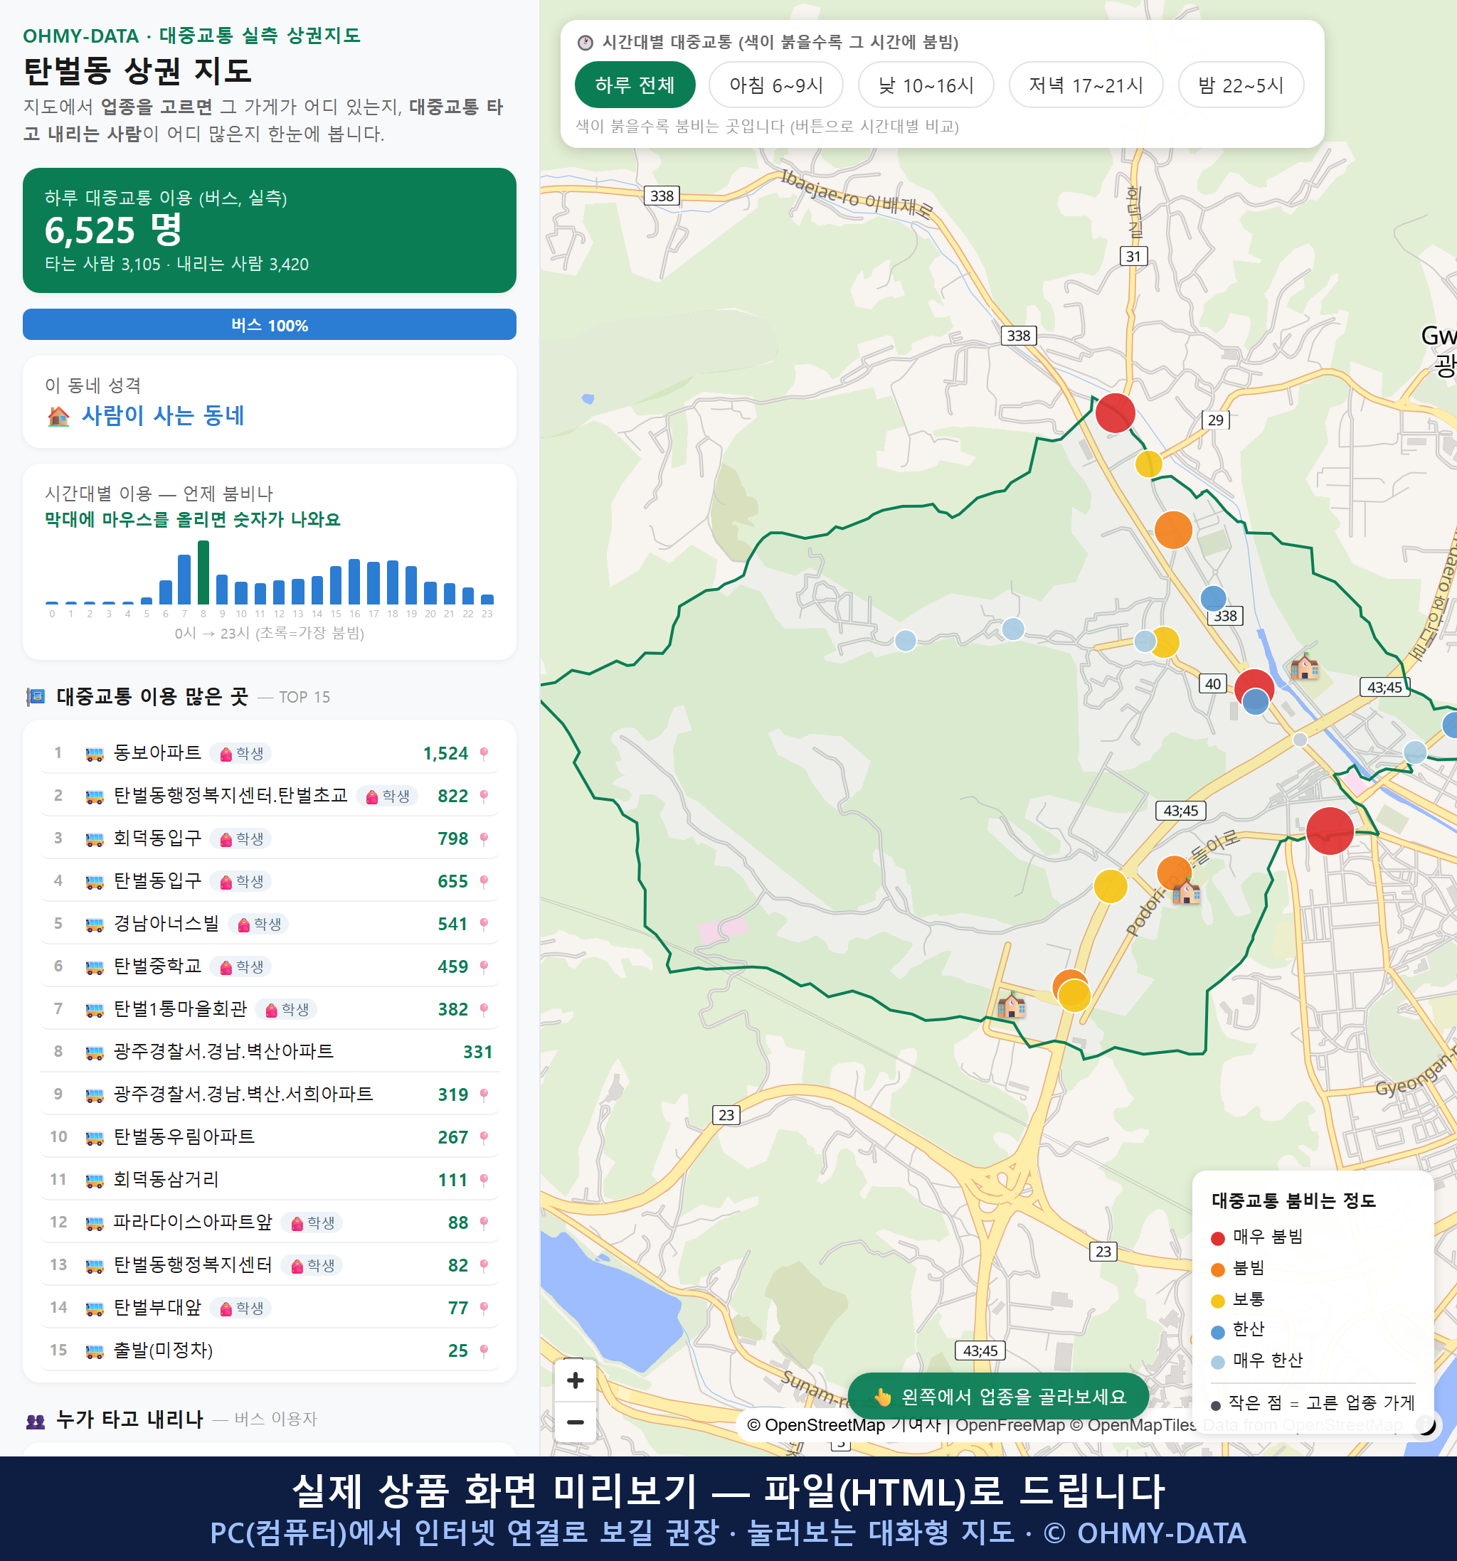This screenshot has height=1561, width=1457.
Task: Click the 한산 blue legend swatch
Action: click(1217, 1332)
